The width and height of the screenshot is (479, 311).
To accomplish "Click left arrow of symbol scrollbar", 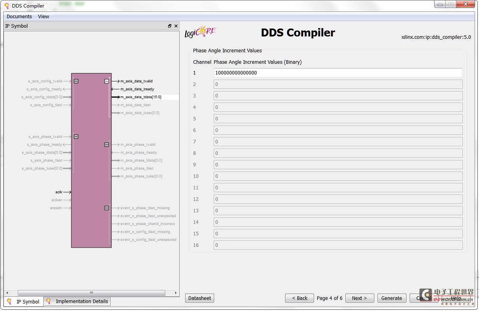I will [7, 293].
